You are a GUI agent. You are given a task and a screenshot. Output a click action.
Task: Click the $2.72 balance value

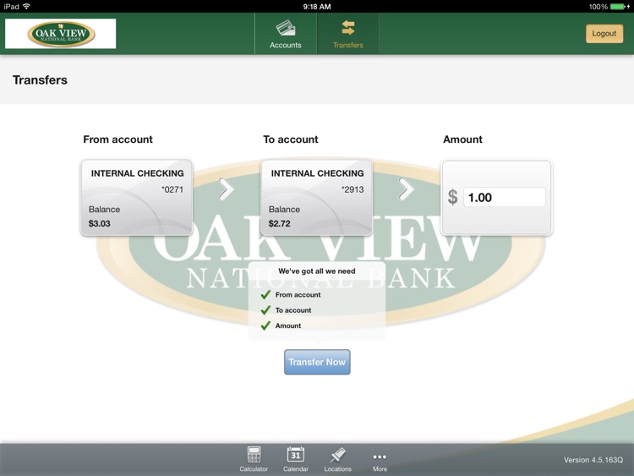click(280, 223)
